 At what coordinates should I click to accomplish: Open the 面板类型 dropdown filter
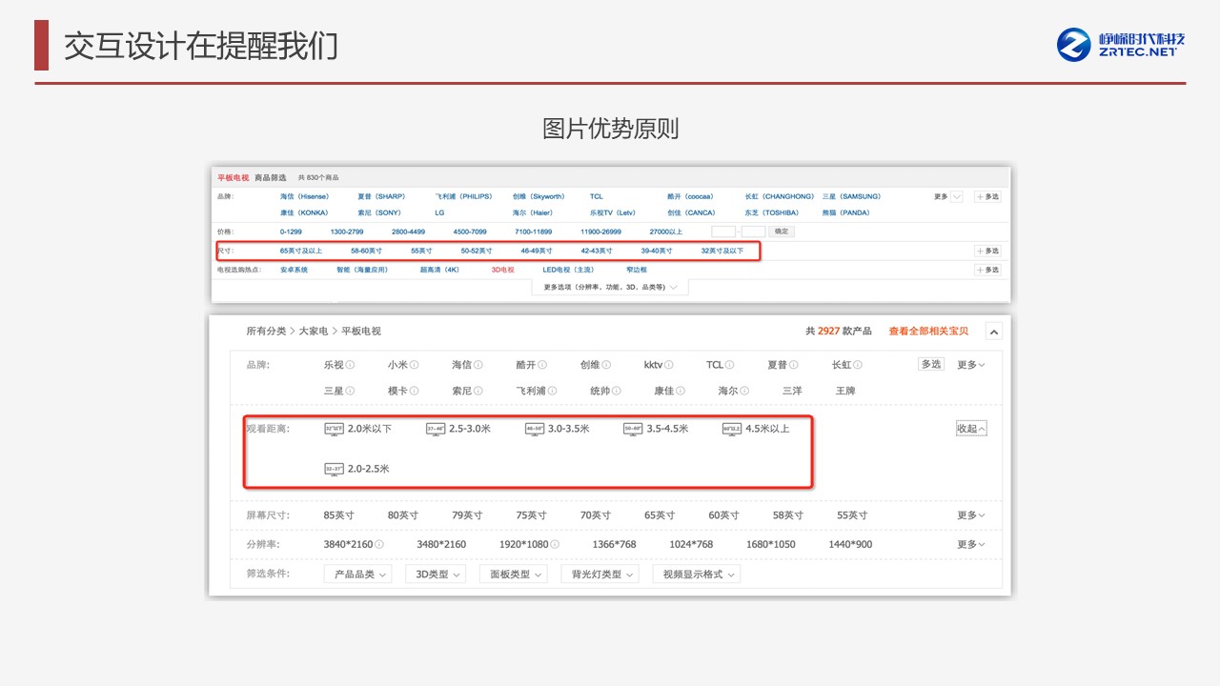click(513, 575)
